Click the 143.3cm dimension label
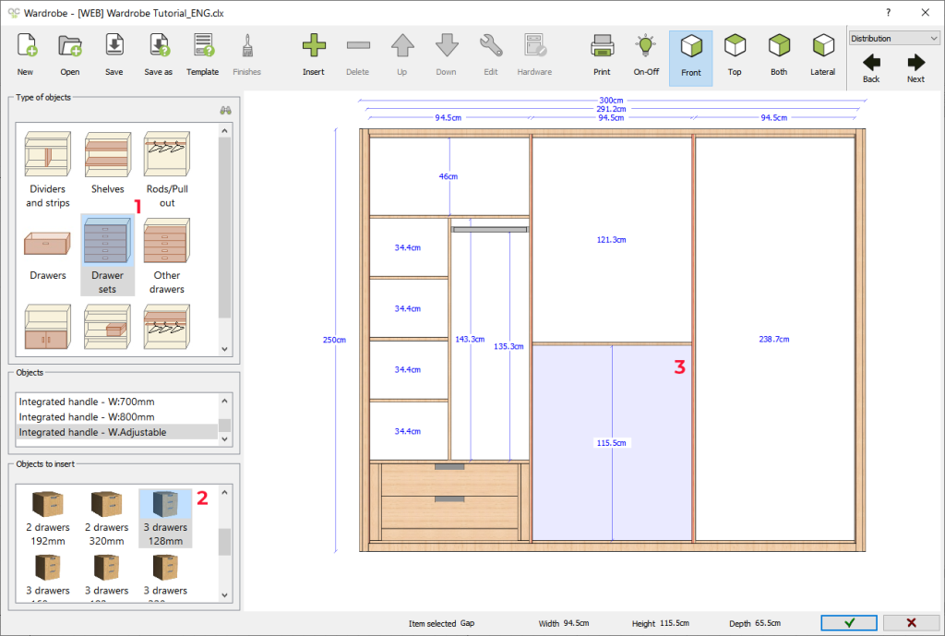945x636 pixels. 470,340
